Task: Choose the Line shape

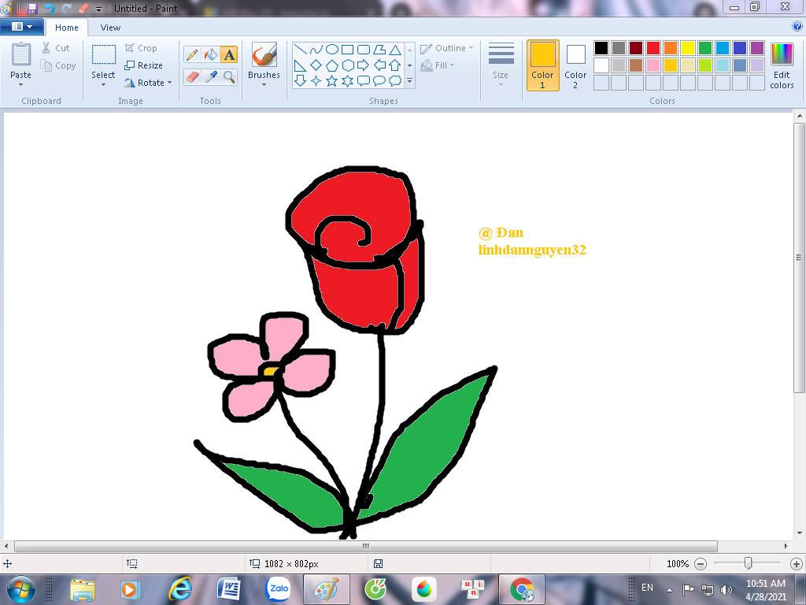Action: click(x=301, y=50)
